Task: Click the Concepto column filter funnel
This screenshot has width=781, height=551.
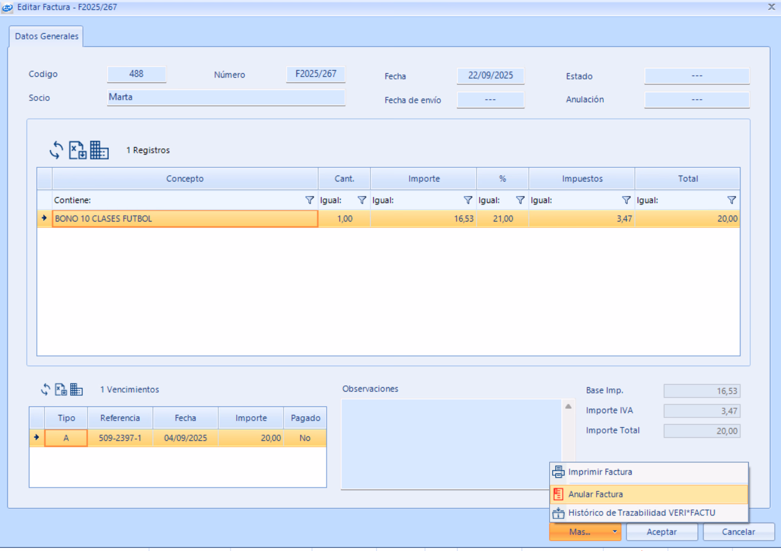Action: 310,200
